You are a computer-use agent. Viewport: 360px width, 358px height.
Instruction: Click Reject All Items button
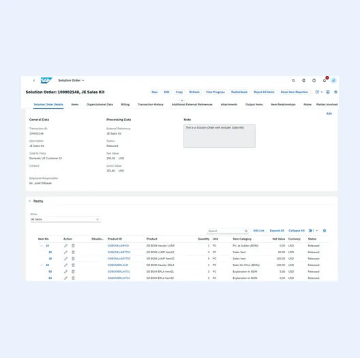coord(264,92)
